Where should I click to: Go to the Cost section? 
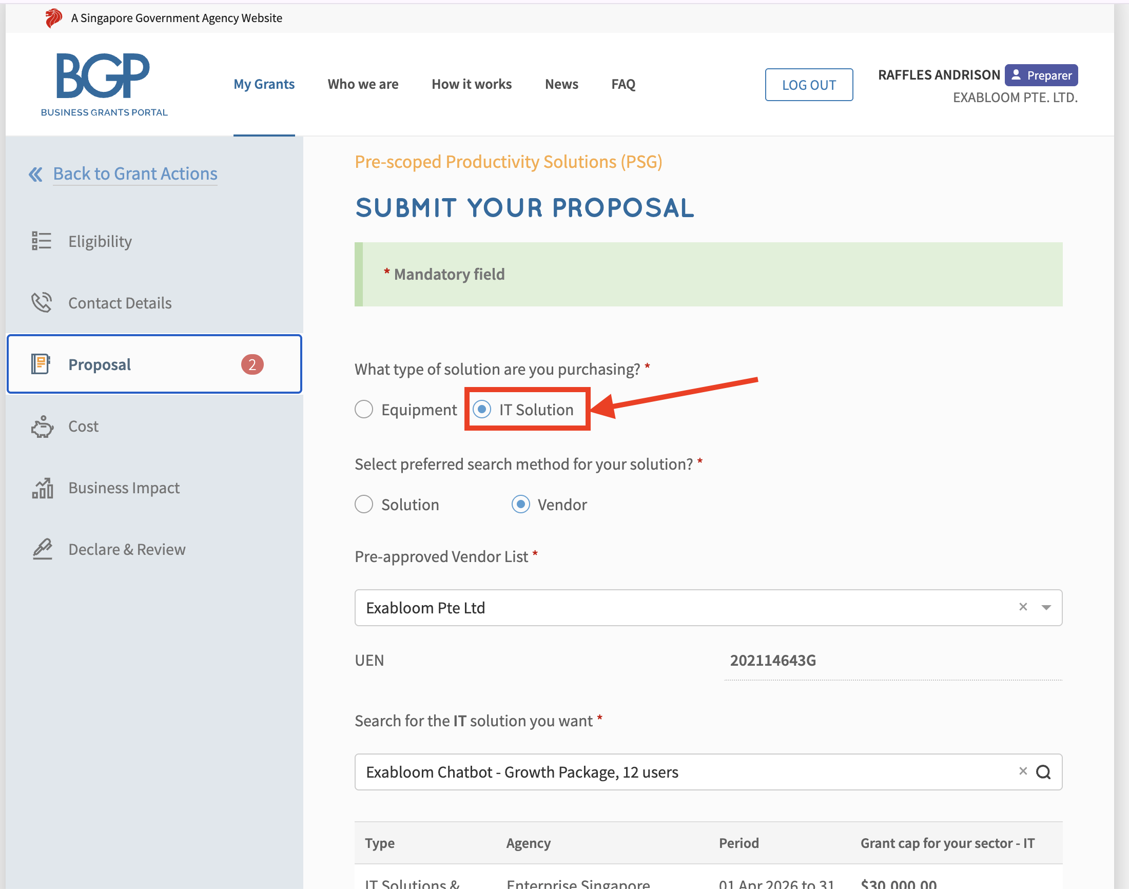[83, 427]
